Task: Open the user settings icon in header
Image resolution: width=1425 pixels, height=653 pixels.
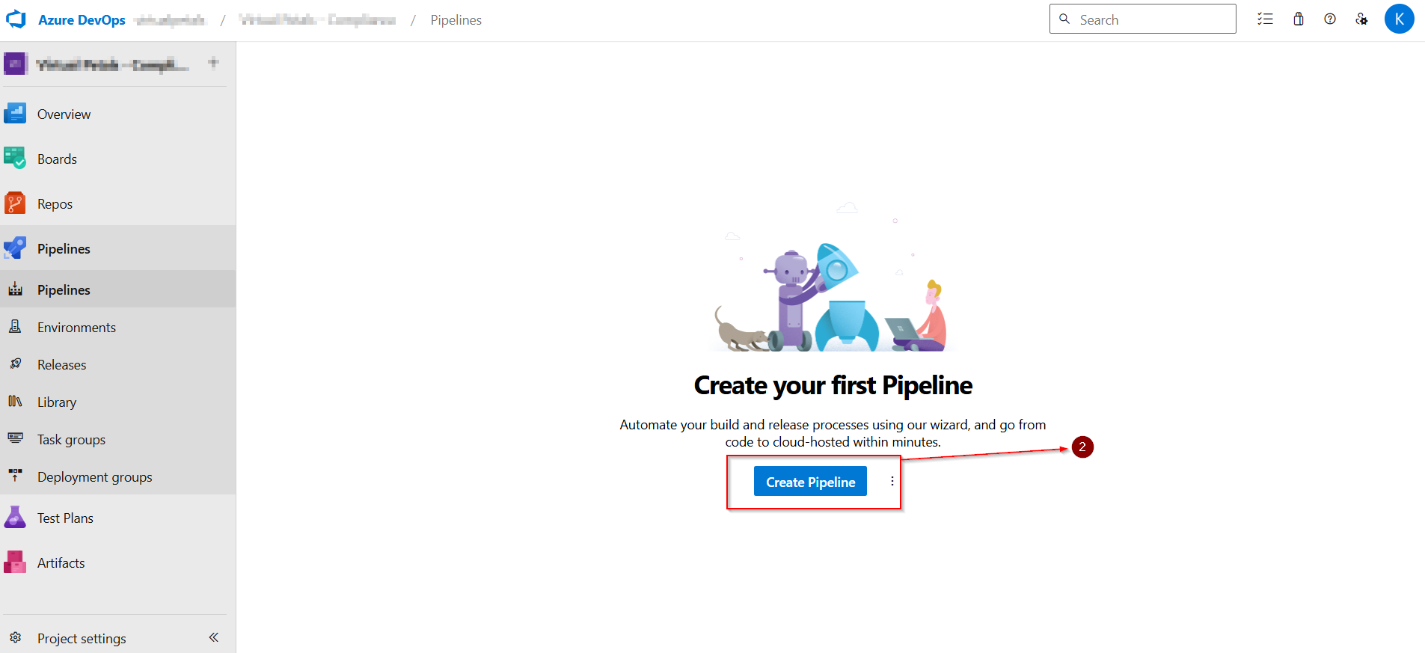Action: point(1362,19)
